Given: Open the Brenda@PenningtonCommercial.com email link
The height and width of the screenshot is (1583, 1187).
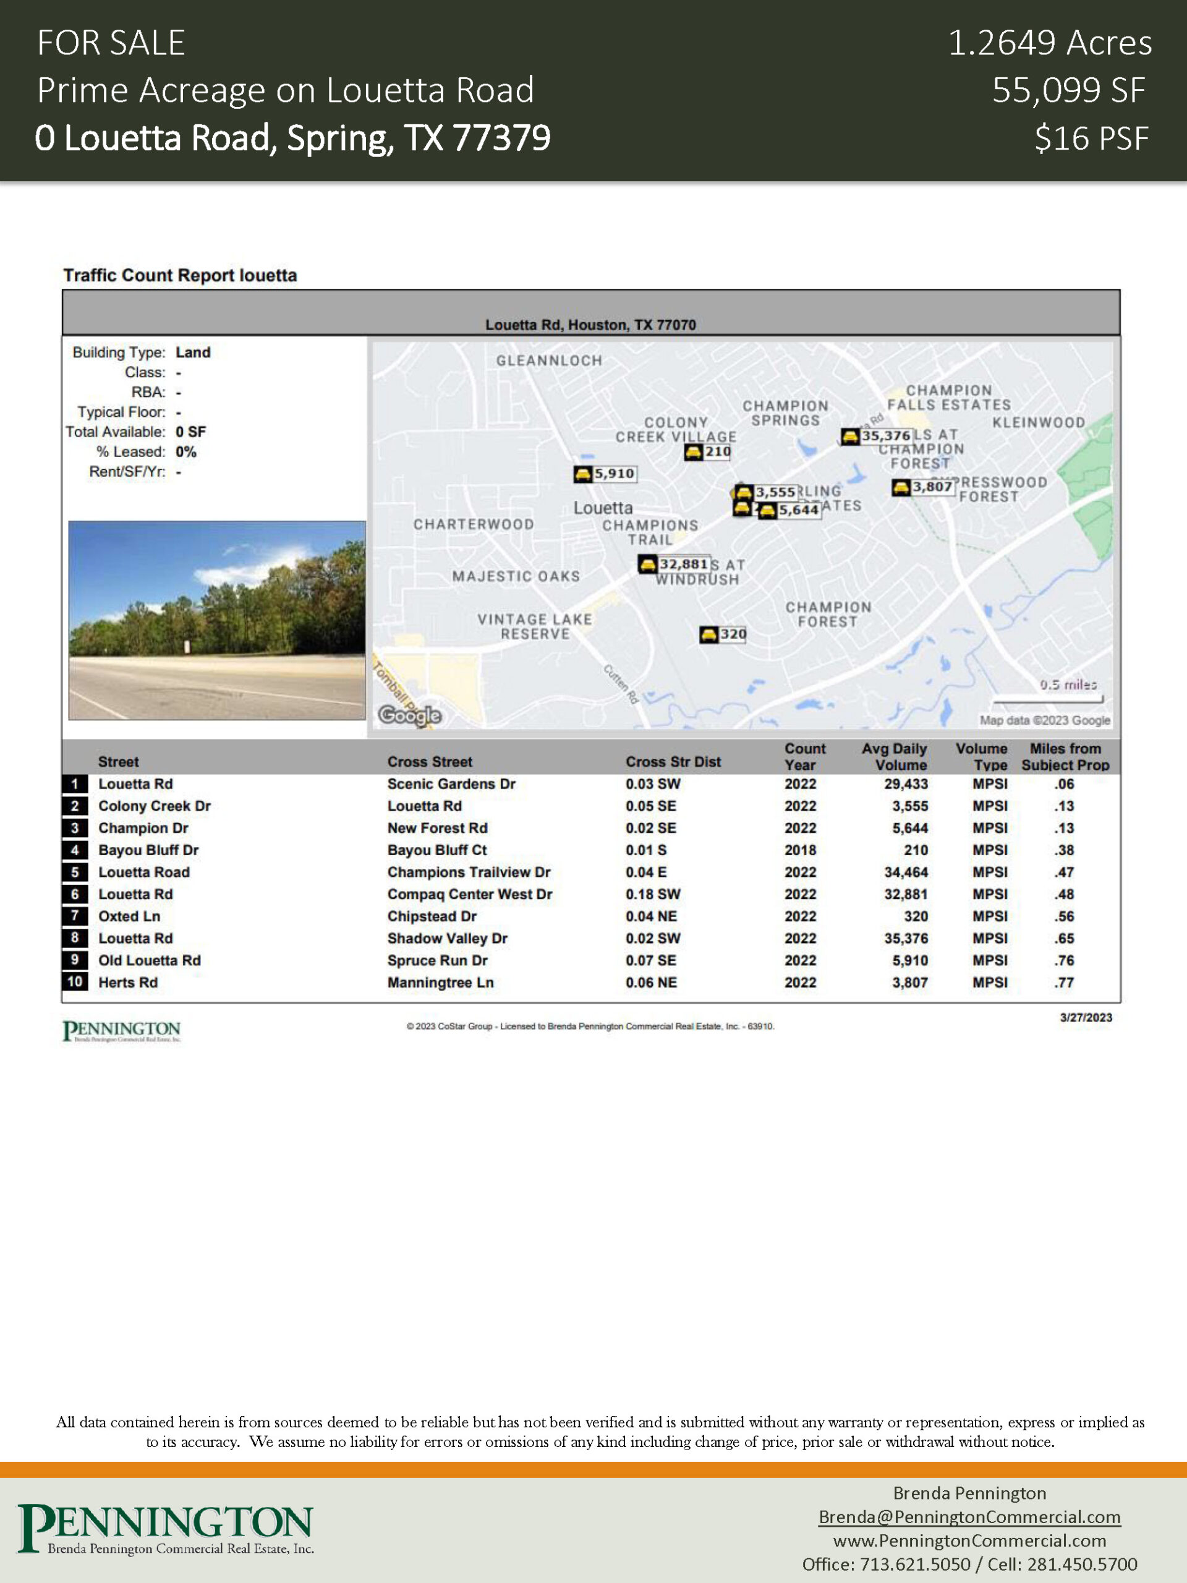Looking at the screenshot, I should click(969, 1516).
